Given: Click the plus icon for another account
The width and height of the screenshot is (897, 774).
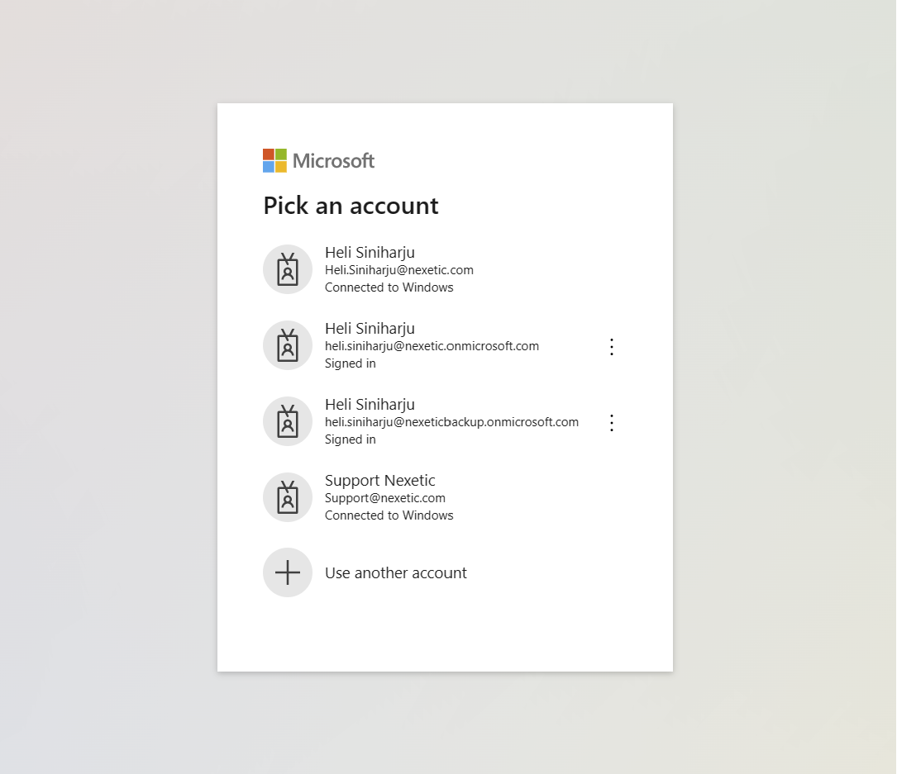Looking at the screenshot, I should point(287,572).
